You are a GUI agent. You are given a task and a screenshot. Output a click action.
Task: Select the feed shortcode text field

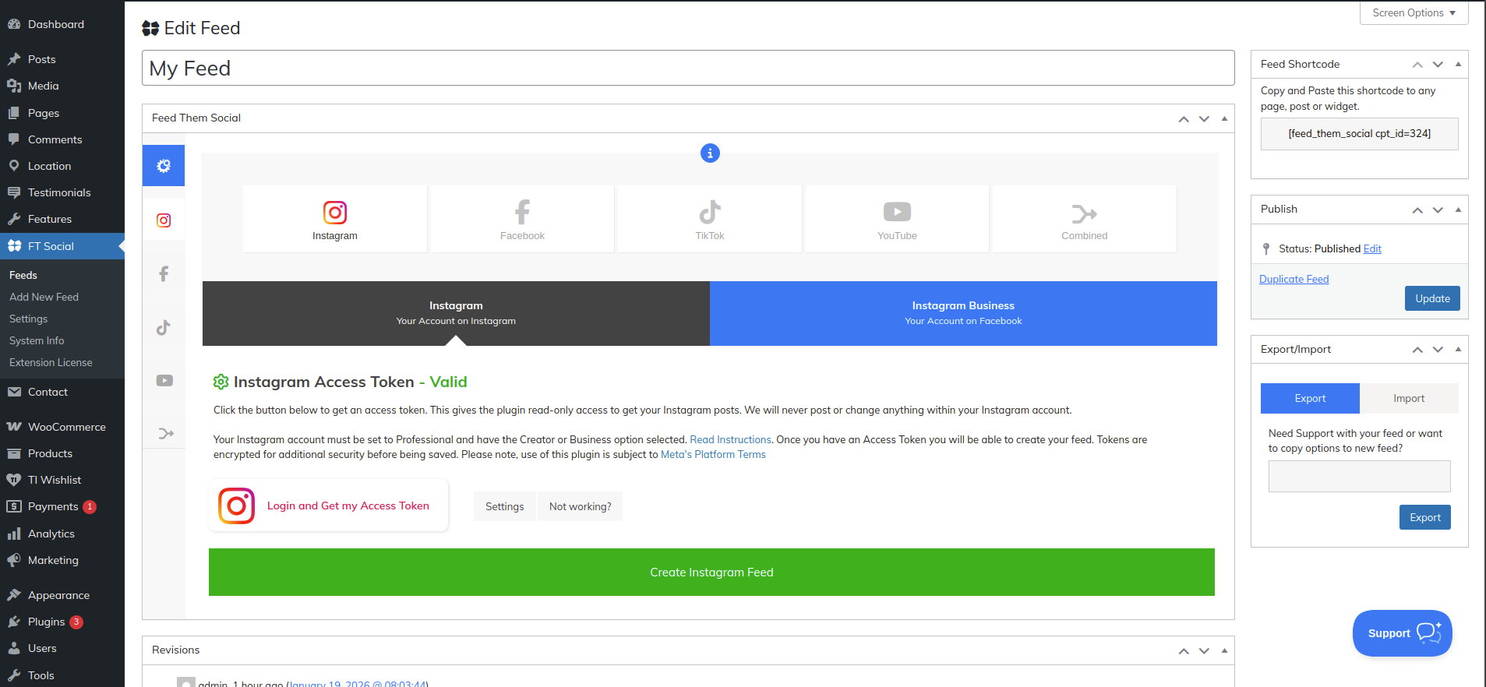coord(1360,134)
